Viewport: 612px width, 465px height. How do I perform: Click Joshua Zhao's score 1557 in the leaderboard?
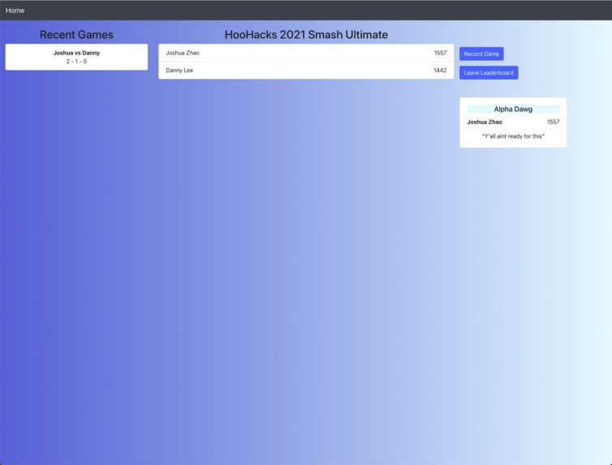[440, 53]
